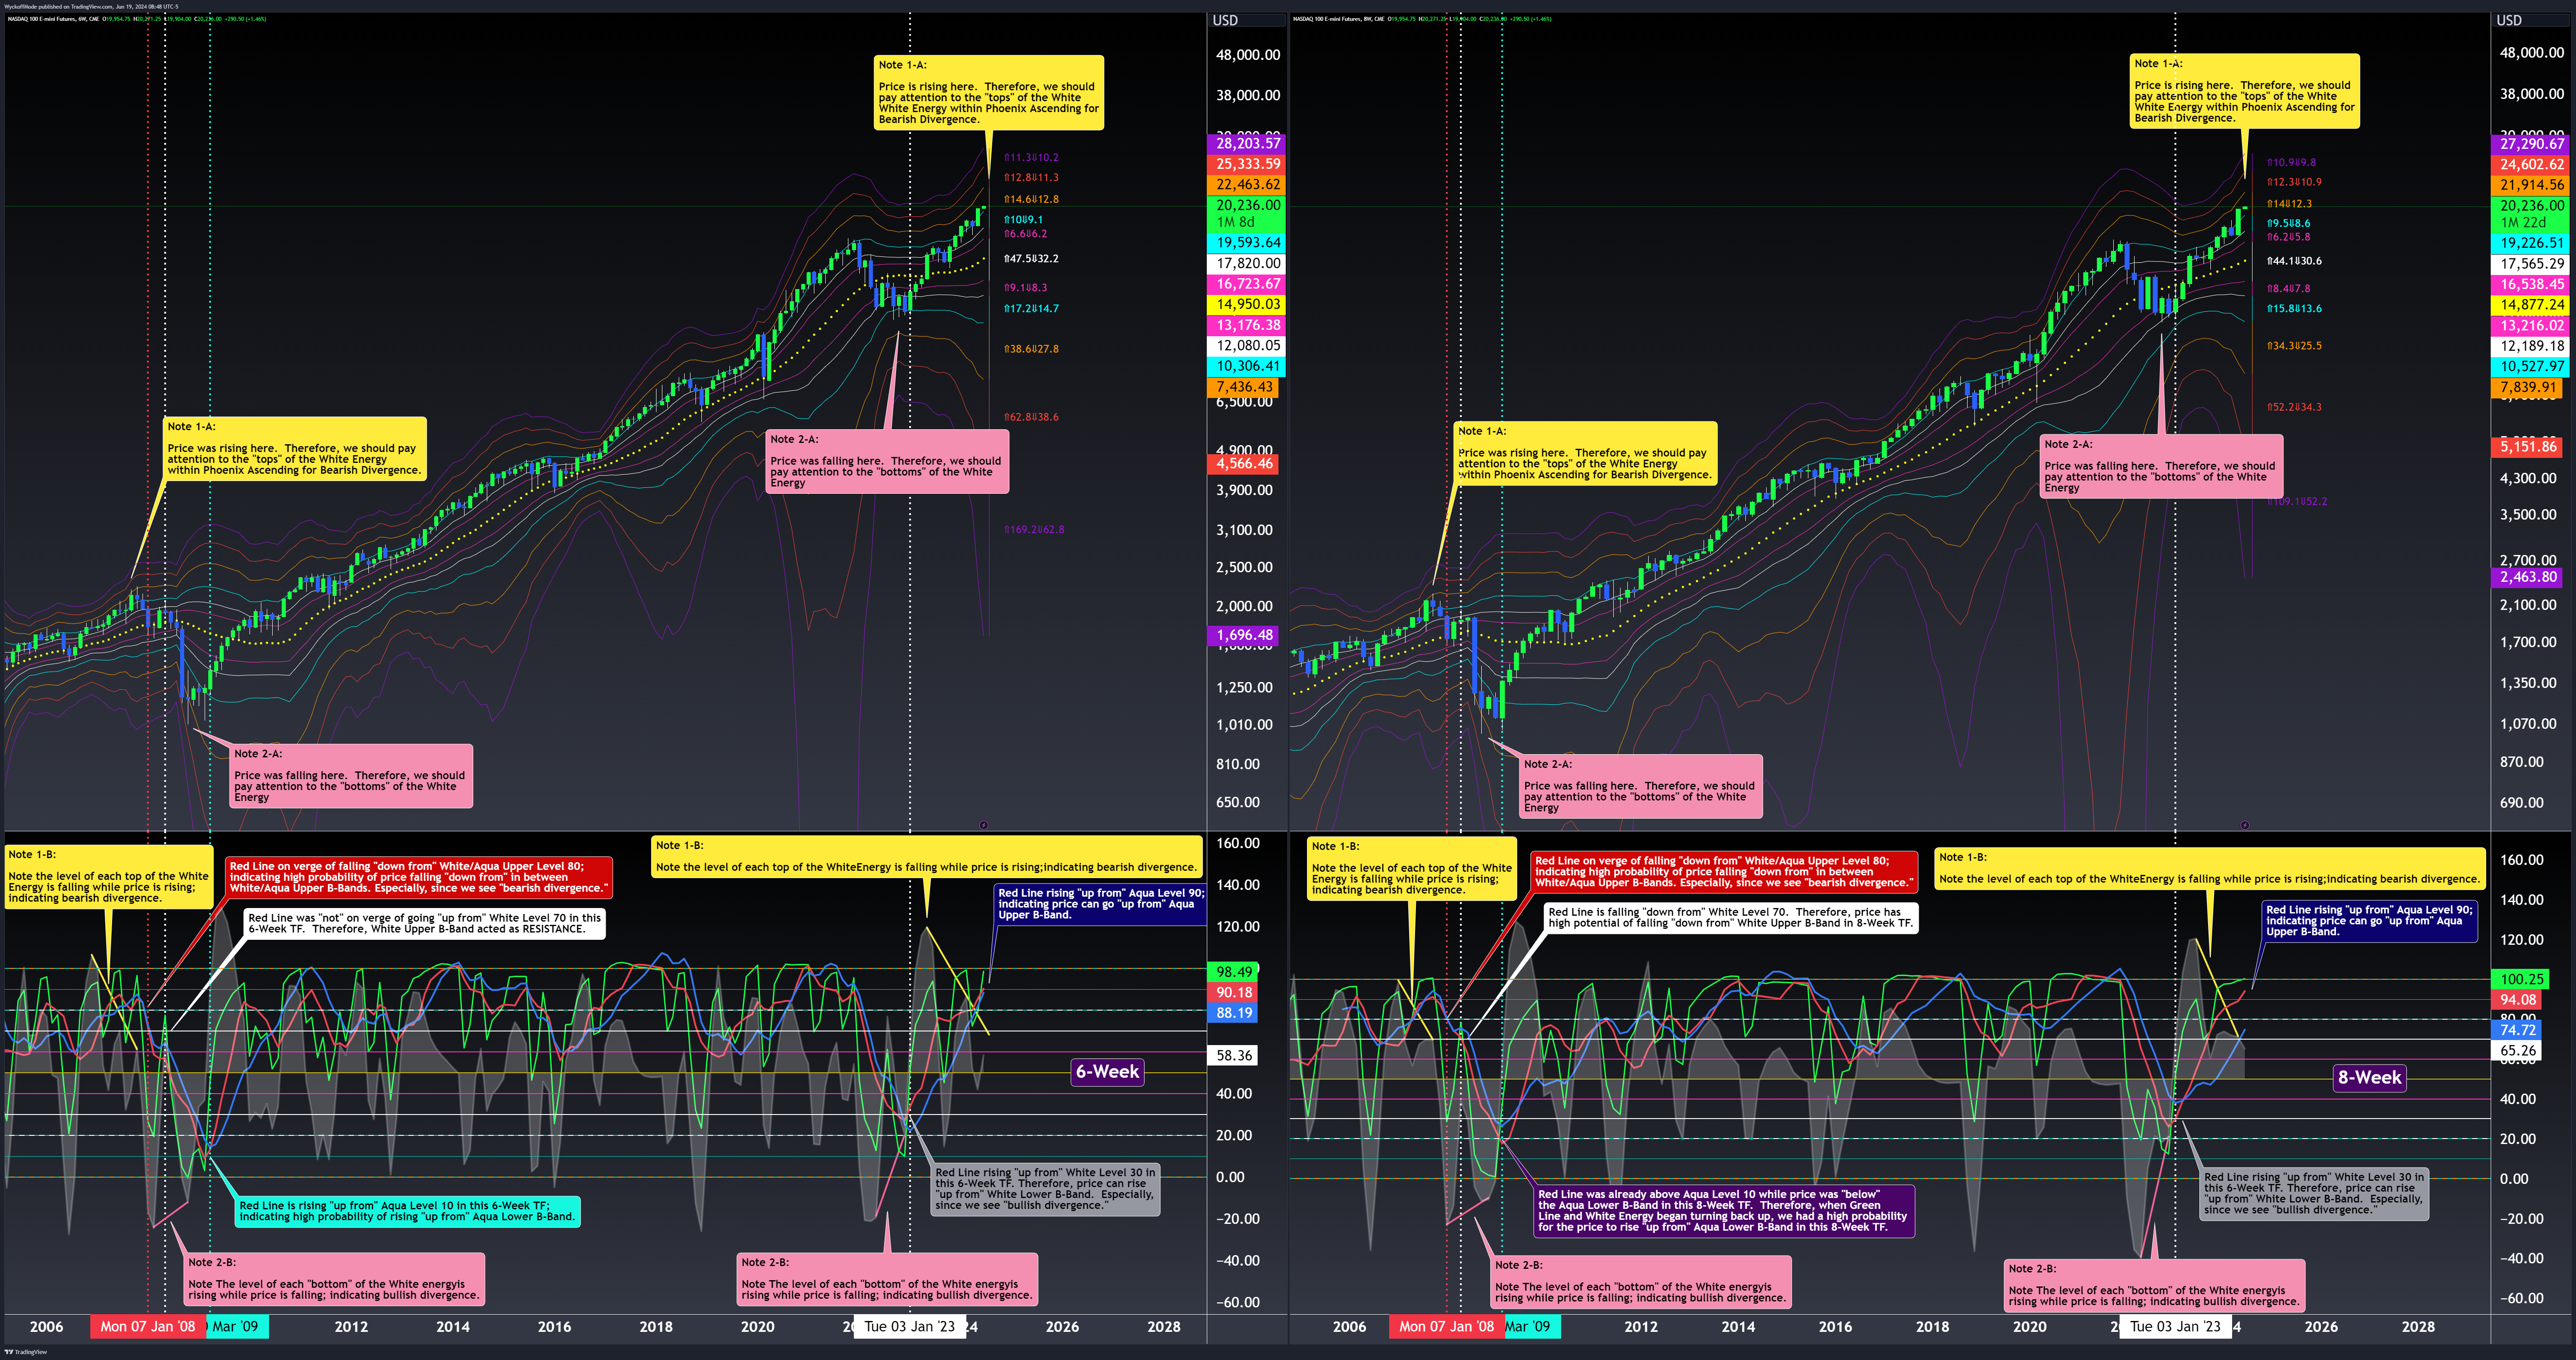This screenshot has width=2576, height=1360.
Task: Select the purple 8-Week label
Action: (x=2369, y=1078)
